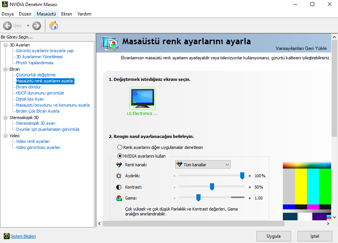The height and width of the screenshot is (243, 338).
Task: Click the Aydınlık slider handle
Action: point(242,176)
